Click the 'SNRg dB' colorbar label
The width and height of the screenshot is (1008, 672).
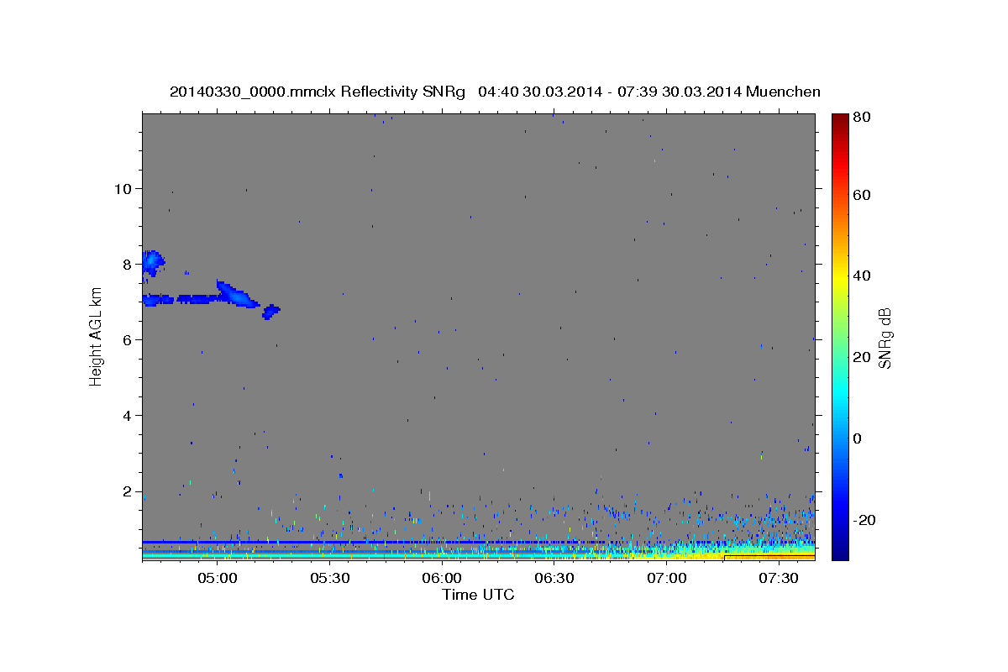[x=884, y=338]
